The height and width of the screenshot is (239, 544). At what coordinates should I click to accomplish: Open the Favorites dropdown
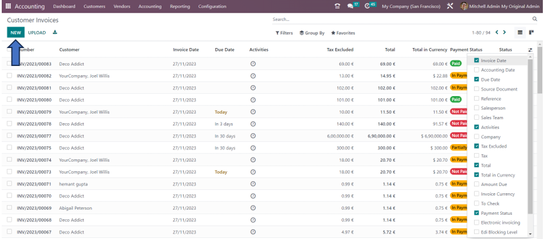[x=343, y=33]
